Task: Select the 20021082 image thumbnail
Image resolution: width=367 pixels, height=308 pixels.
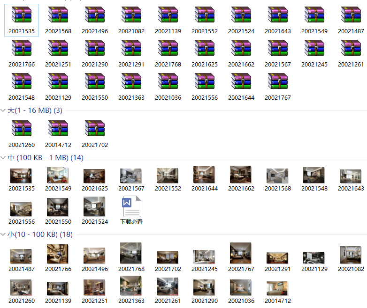Action: point(351,255)
